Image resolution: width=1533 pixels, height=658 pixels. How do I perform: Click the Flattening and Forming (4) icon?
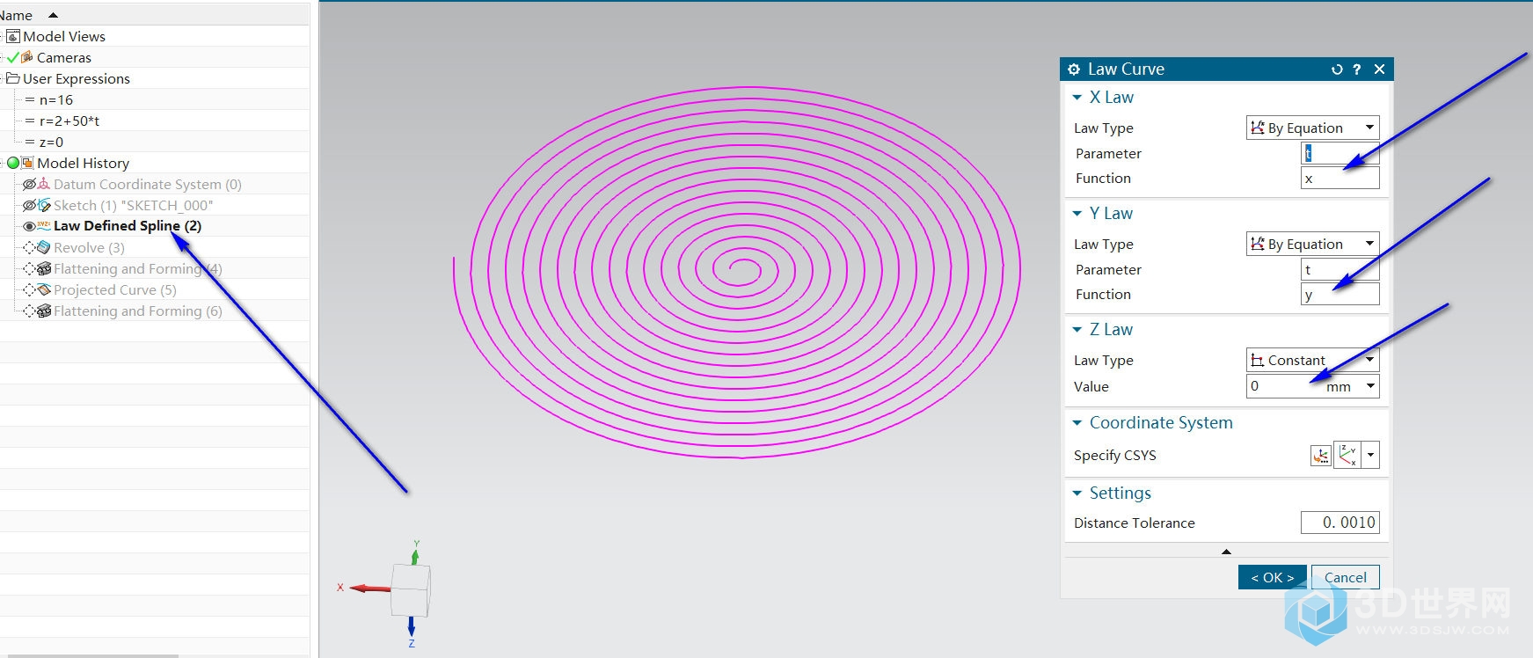[x=44, y=268]
